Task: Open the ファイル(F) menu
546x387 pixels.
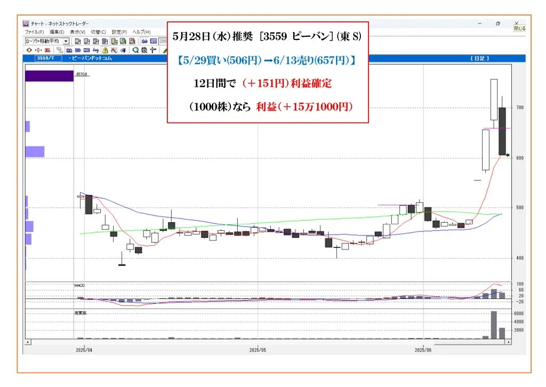Action: 34,32
